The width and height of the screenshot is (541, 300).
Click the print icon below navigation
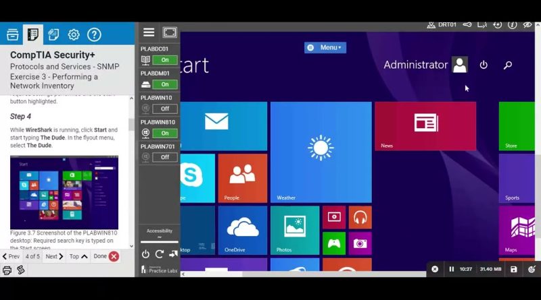[7, 270]
